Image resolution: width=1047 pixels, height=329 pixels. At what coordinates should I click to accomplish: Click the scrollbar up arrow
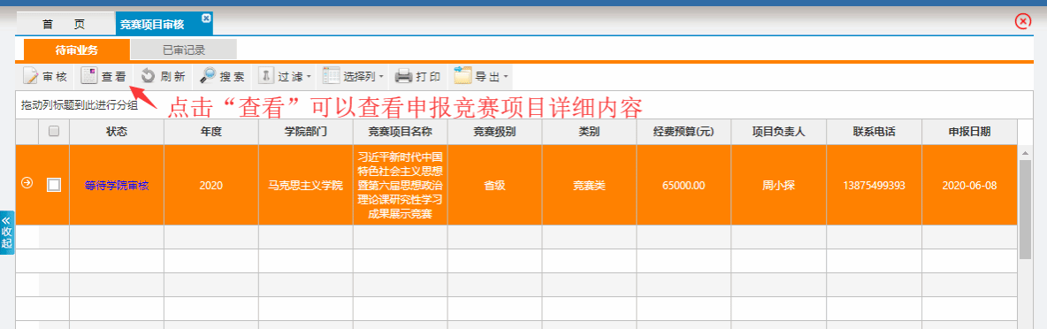click(x=1025, y=153)
